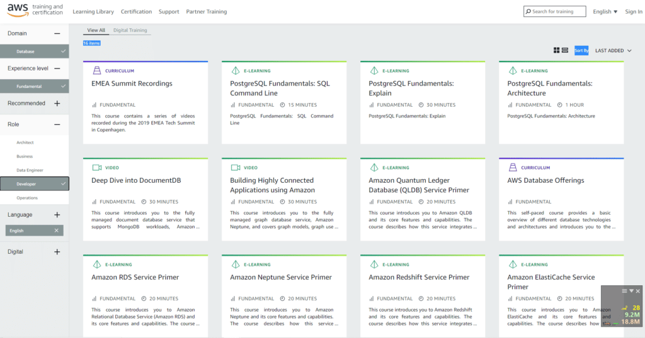The width and height of the screenshot is (645, 338).
Task: Click the Deep Dive into DocumentDB video icon
Action: [x=96, y=168]
